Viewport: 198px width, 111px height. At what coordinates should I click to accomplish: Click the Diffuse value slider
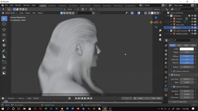[187, 56]
